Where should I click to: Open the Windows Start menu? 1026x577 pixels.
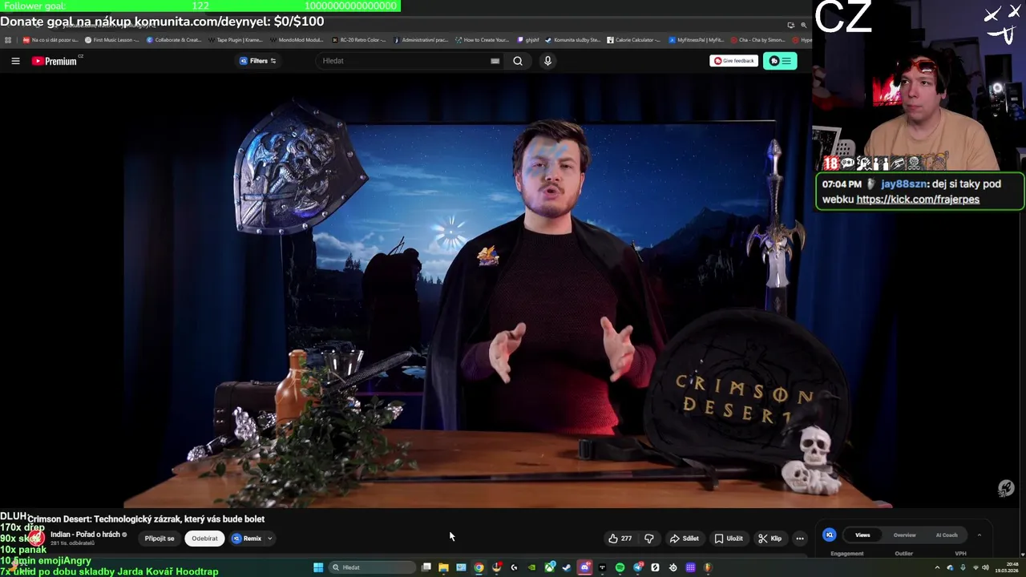pos(318,567)
